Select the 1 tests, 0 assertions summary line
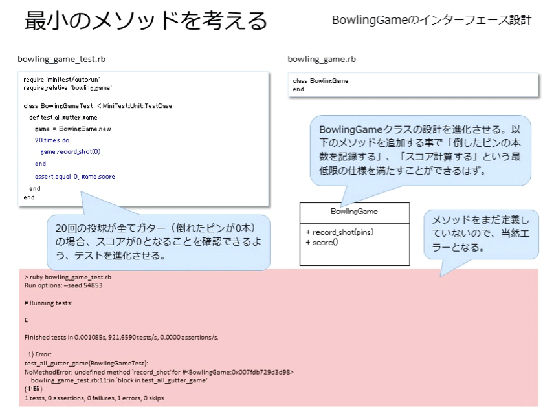554x414 pixels. point(94,398)
